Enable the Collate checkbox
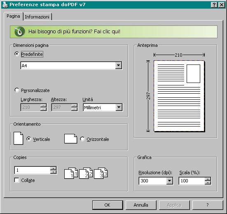The height and width of the screenshot is (214, 227). coord(16,180)
